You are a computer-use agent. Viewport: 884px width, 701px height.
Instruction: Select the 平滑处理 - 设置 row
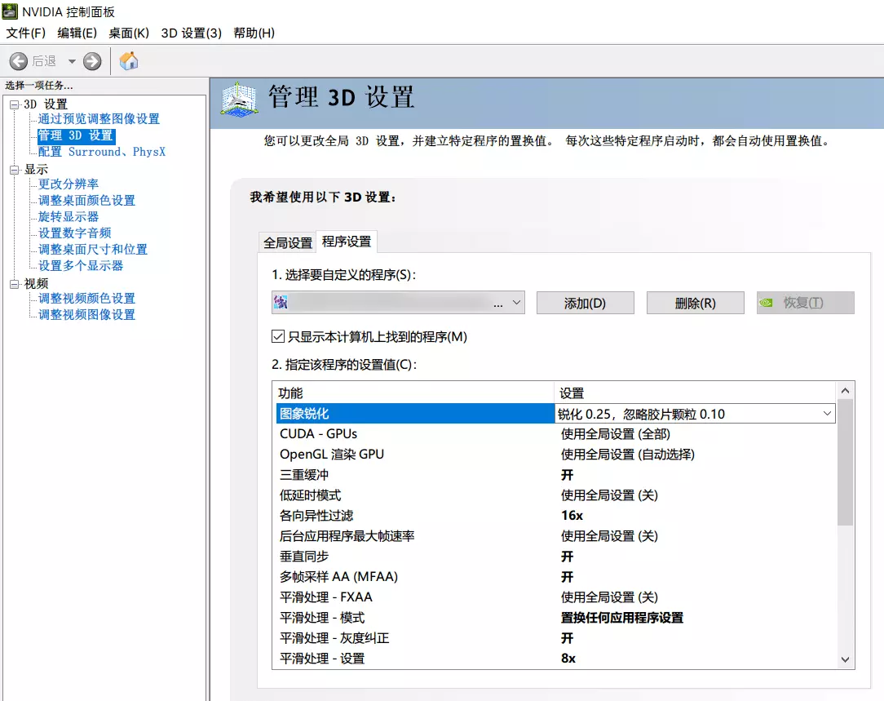(x=555, y=658)
